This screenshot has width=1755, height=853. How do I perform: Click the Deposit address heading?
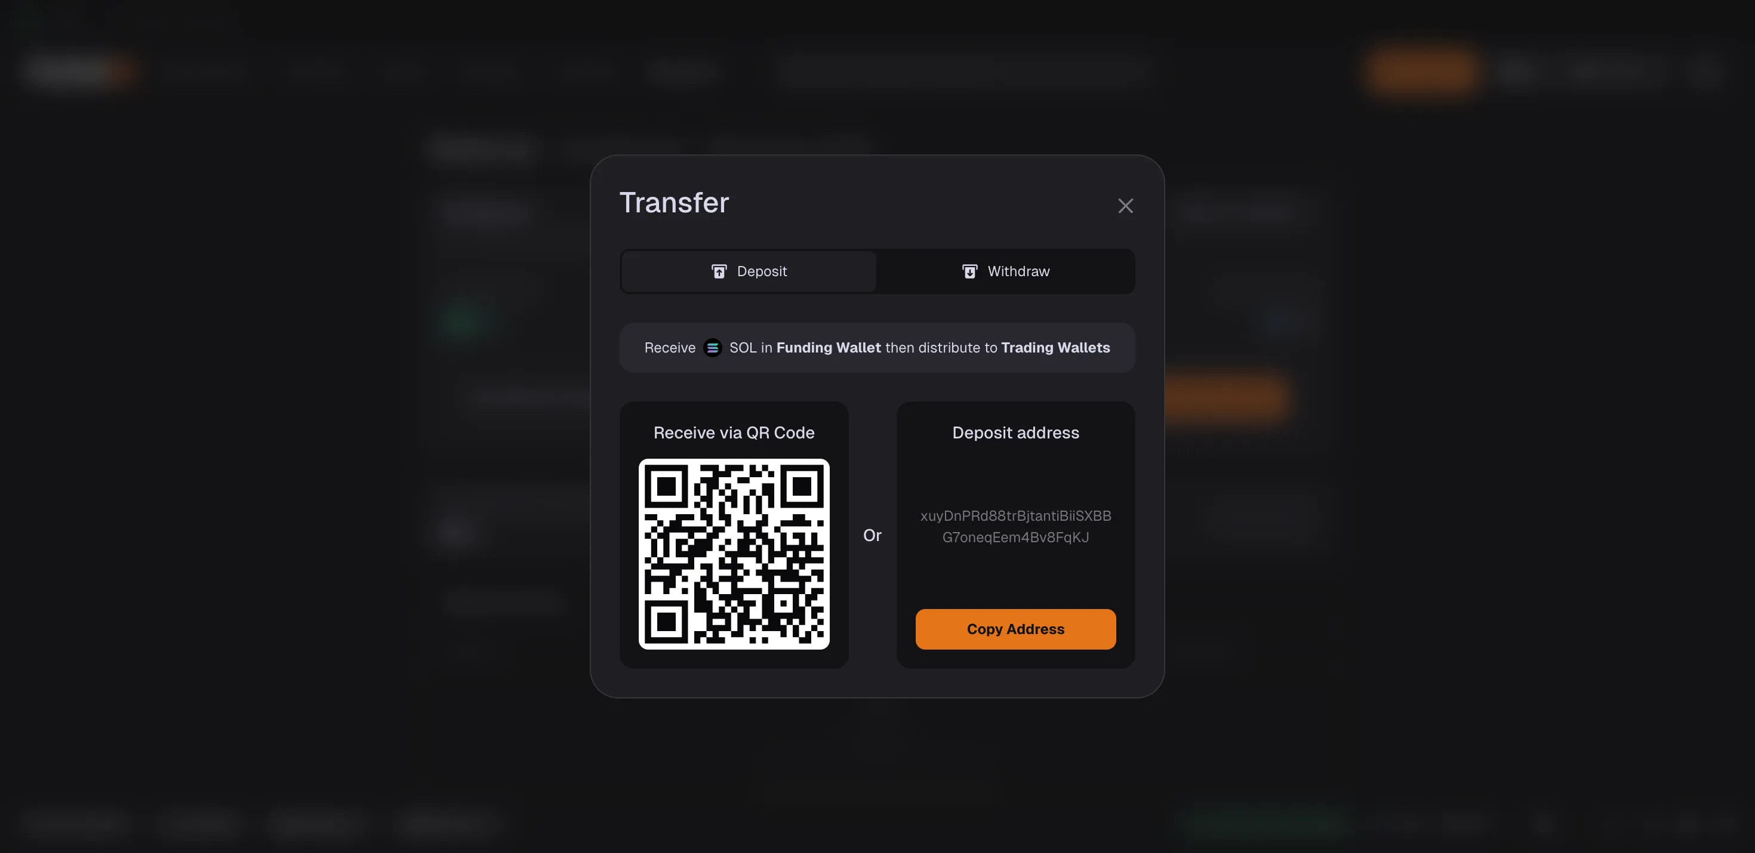[x=1015, y=433]
